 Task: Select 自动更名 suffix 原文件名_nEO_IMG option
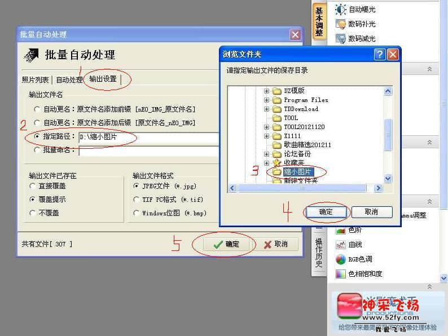pos(37,123)
